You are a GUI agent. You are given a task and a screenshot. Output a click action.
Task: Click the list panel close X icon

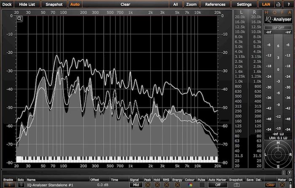(290, 172)
